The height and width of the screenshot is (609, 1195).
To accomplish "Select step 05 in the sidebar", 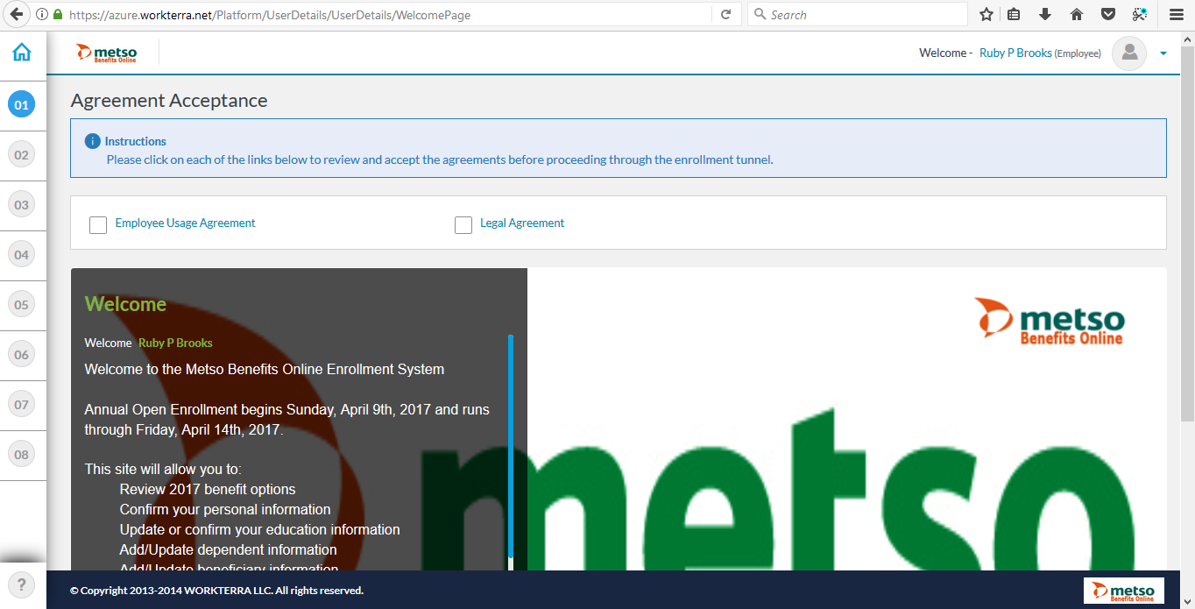I will 21,305.
